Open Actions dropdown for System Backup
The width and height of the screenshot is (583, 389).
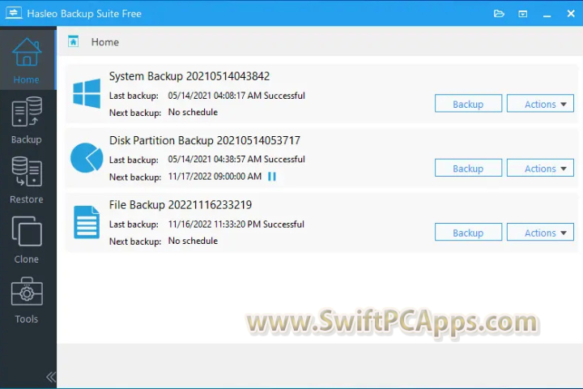tap(540, 104)
